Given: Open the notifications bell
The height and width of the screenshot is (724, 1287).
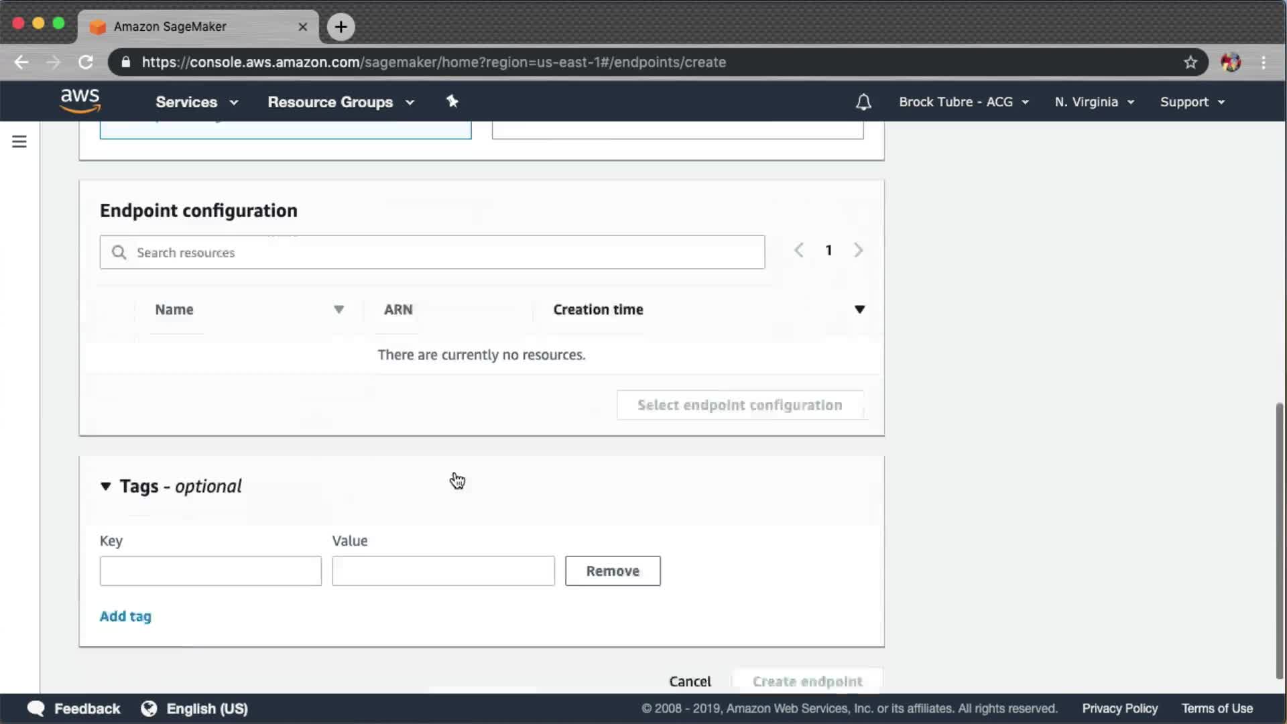Looking at the screenshot, I should (x=863, y=102).
